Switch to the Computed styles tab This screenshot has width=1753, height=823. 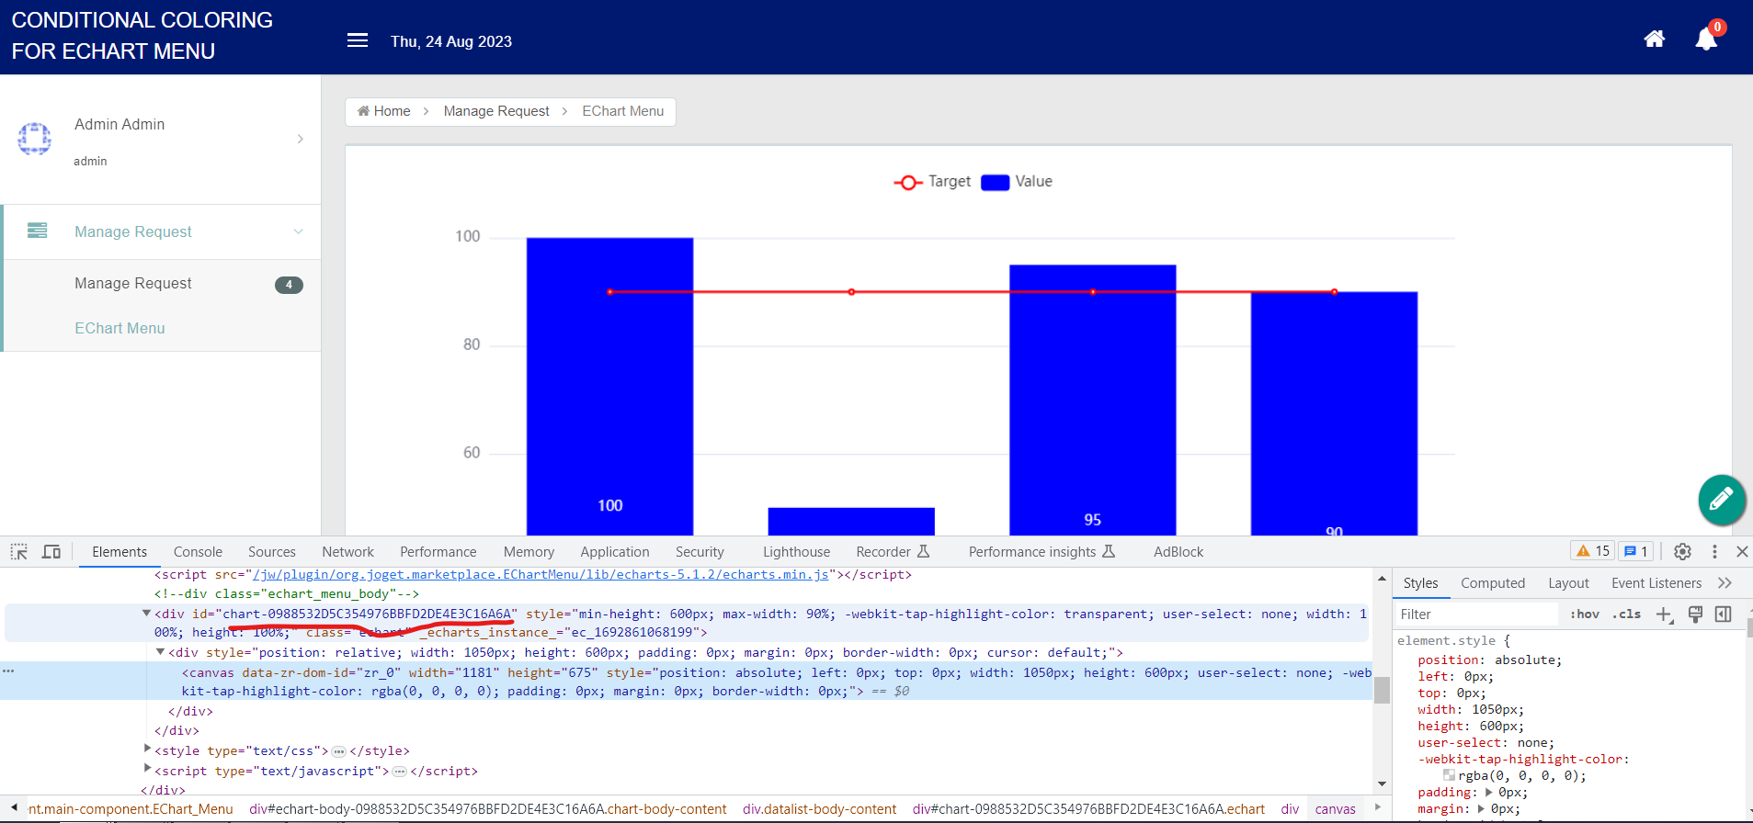click(1493, 583)
